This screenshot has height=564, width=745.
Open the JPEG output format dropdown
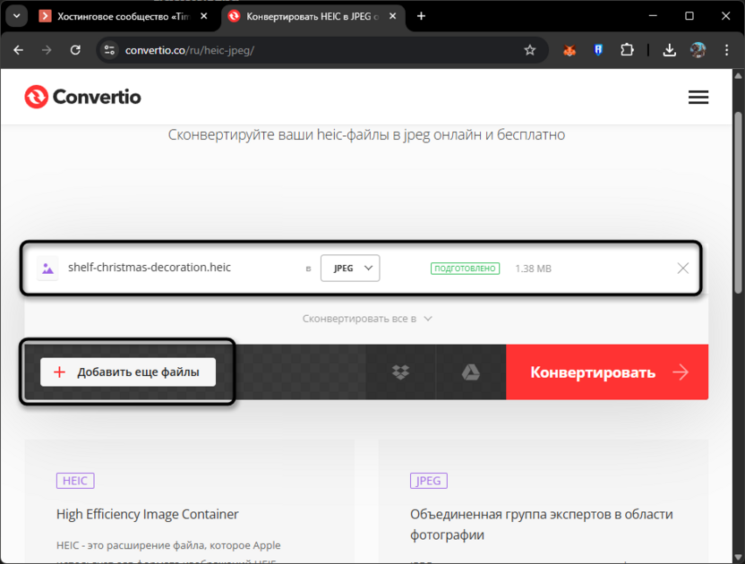coord(350,268)
